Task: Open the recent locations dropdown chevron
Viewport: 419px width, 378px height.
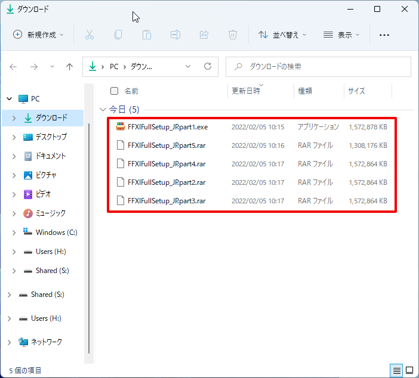Action: tap(52, 66)
